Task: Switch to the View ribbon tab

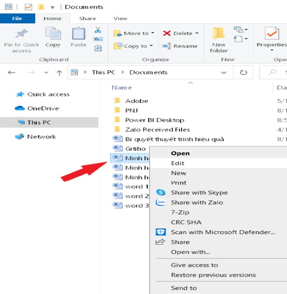Action: click(120, 19)
